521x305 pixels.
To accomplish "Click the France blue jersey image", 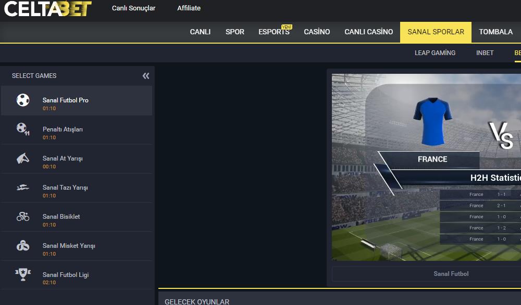I will coord(432,122).
